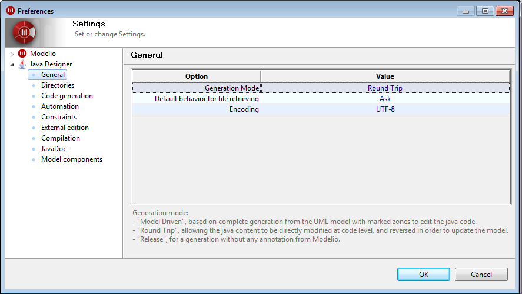This screenshot has width=522, height=294.
Task: Click the Java Designer coffee cup icon
Action: point(22,64)
